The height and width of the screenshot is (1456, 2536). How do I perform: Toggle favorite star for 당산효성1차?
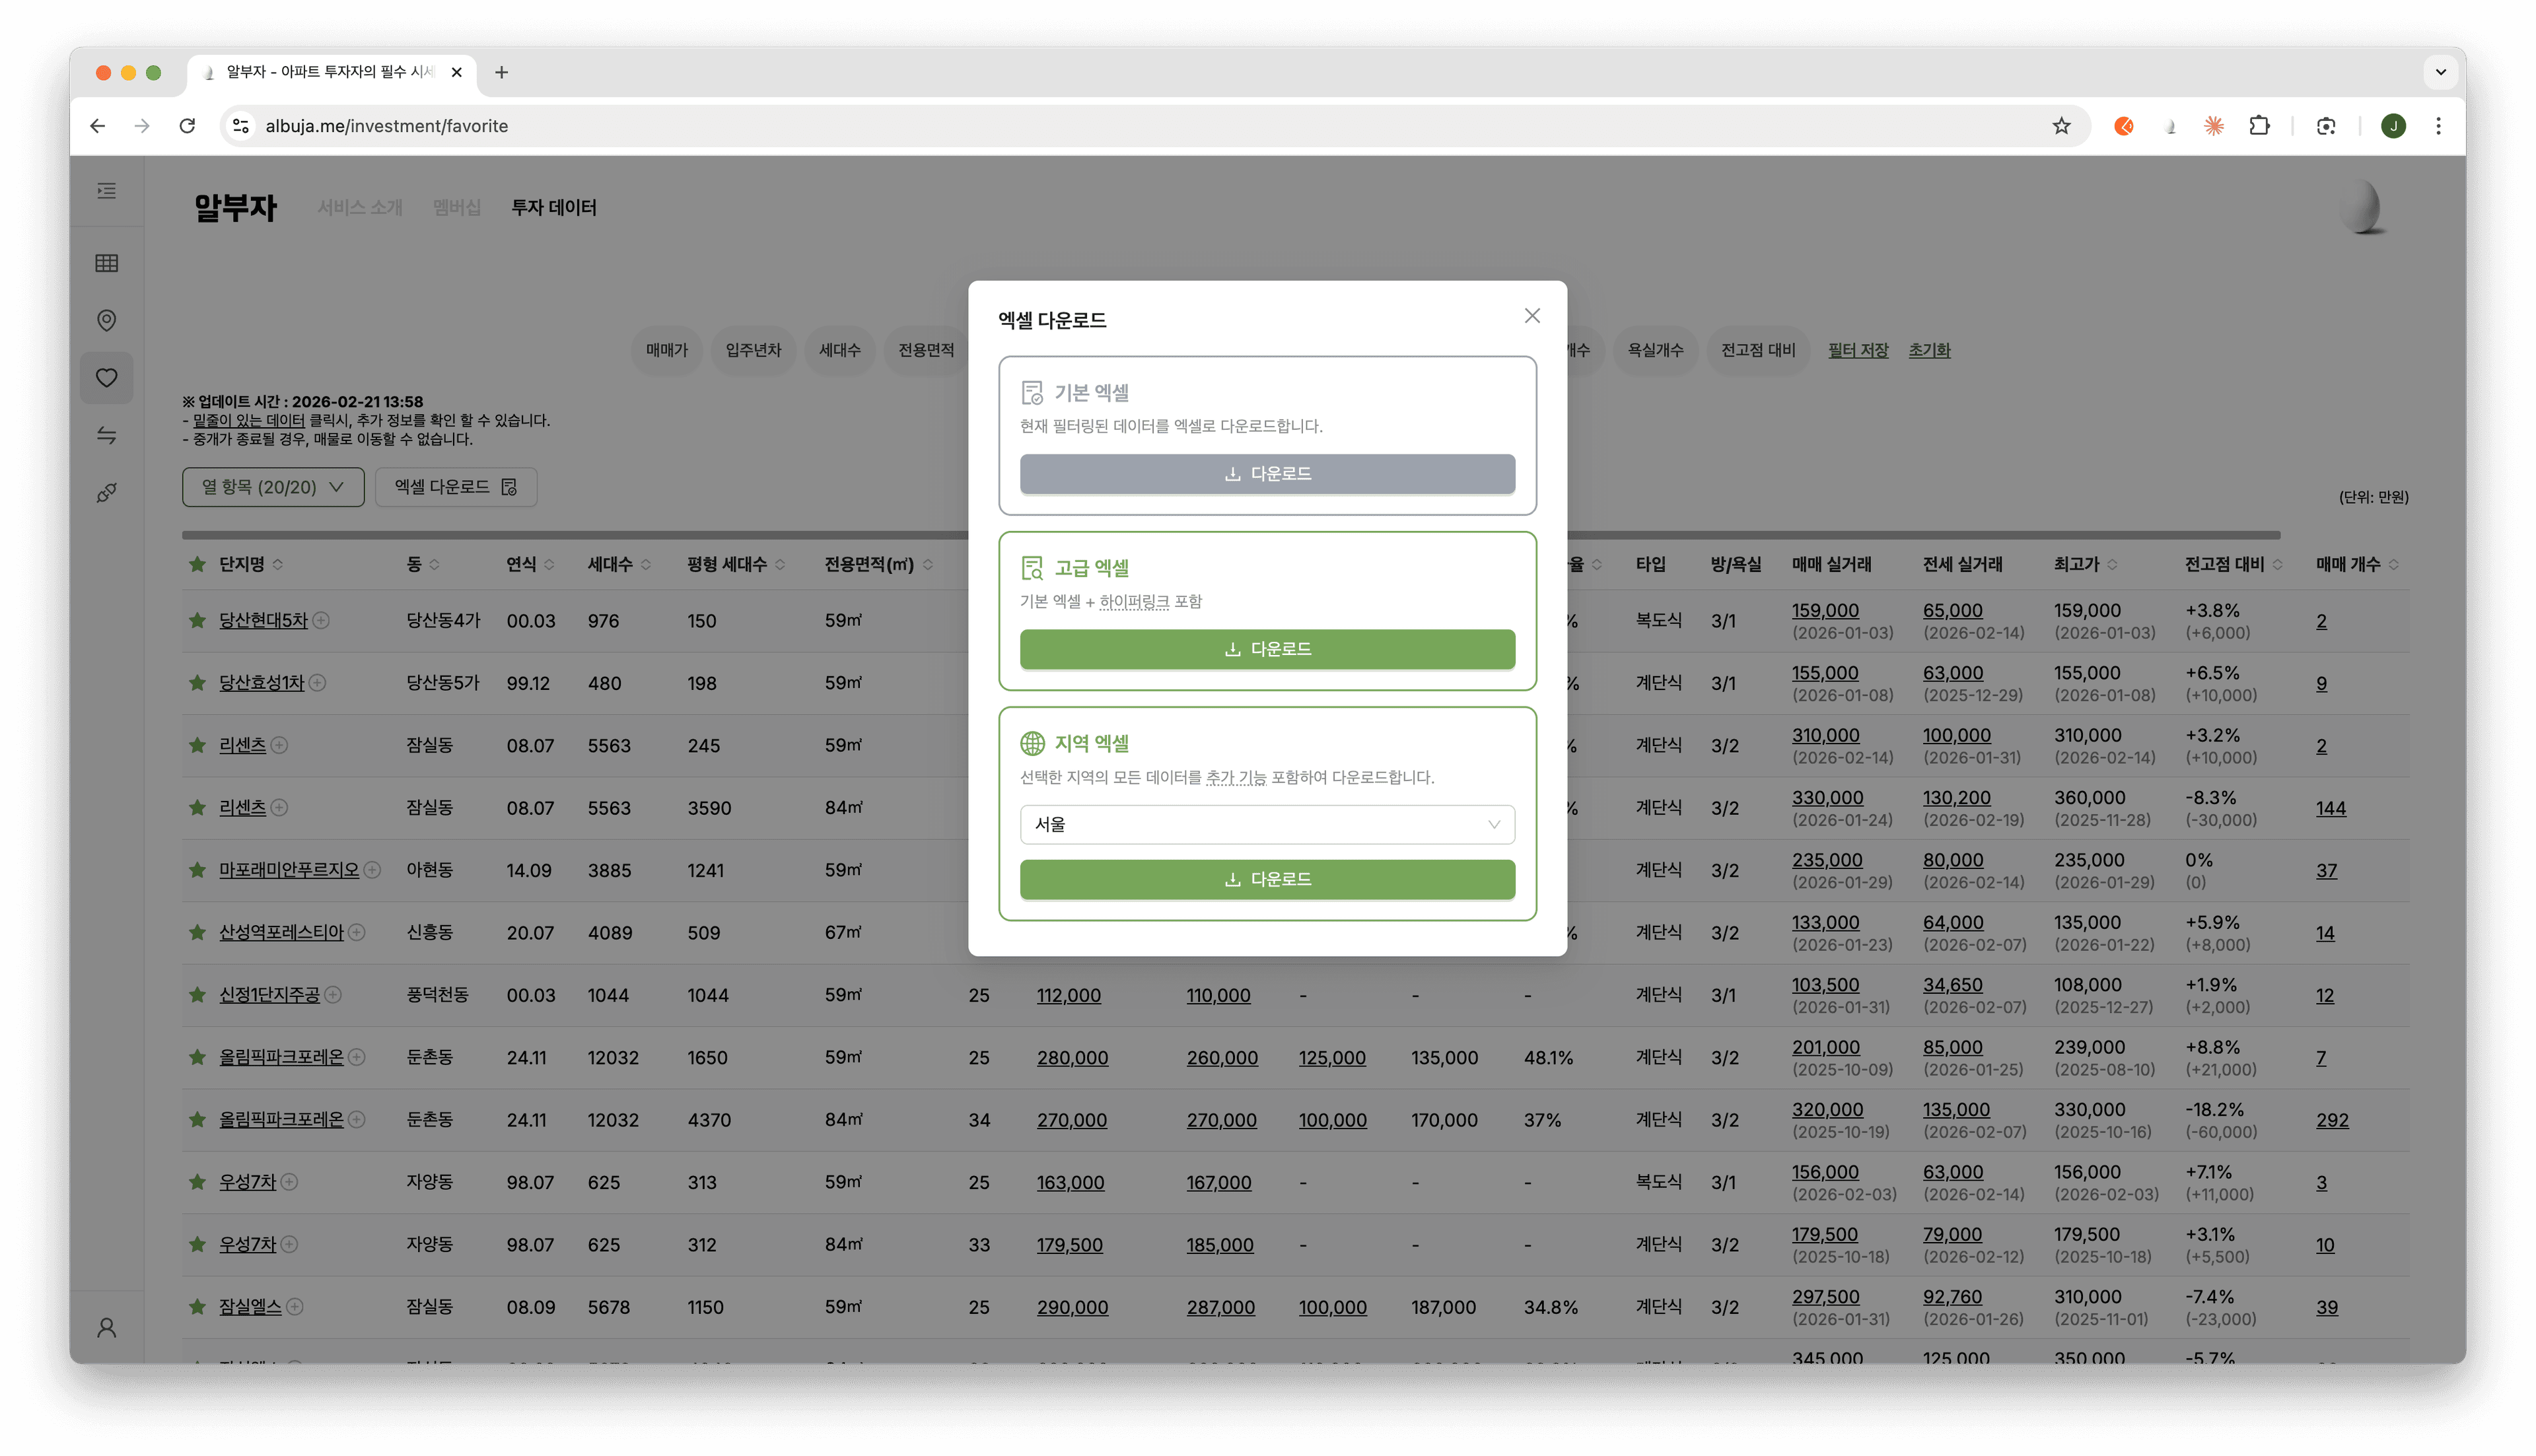click(197, 683)
